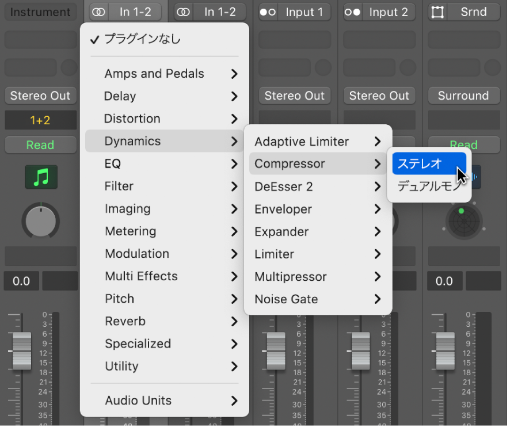Click the Surround output button
510x427 pixels.
[x=463, y=96]
